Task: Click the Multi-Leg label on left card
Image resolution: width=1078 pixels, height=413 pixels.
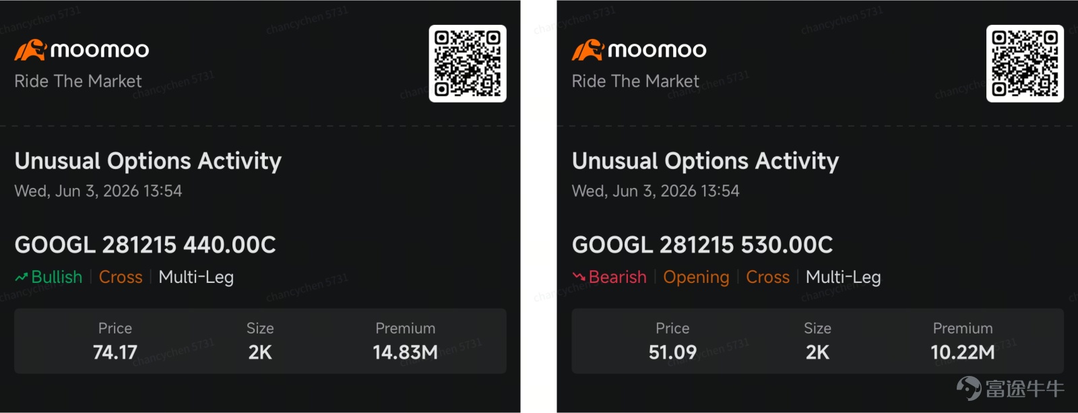Action: [x=196, y=278]
